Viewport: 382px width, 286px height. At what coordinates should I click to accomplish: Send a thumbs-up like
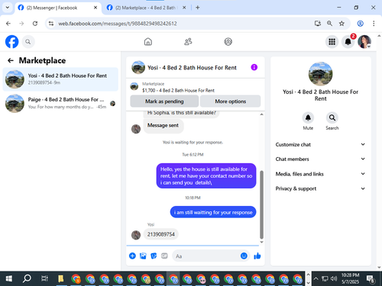(x=257, y=255)
